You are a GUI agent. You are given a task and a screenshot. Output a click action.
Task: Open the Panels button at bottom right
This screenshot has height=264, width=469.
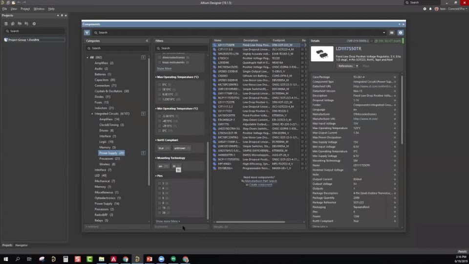point(462,251)
